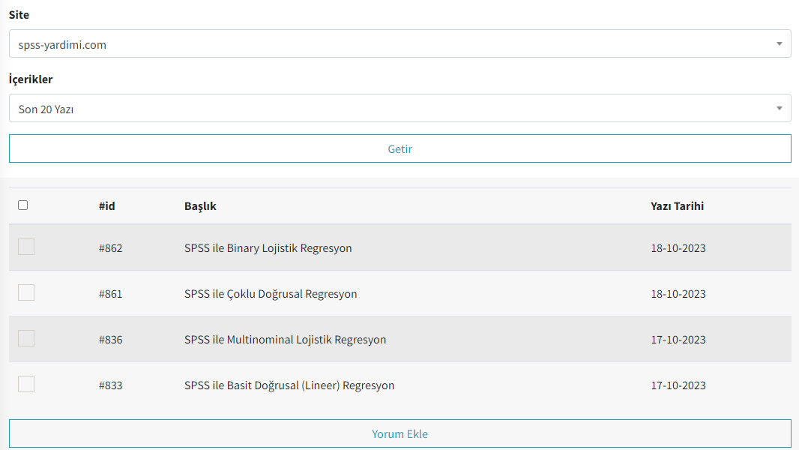Screen dimensions: 799x450
Task: Click the #836 id cell
Action: 111,340
